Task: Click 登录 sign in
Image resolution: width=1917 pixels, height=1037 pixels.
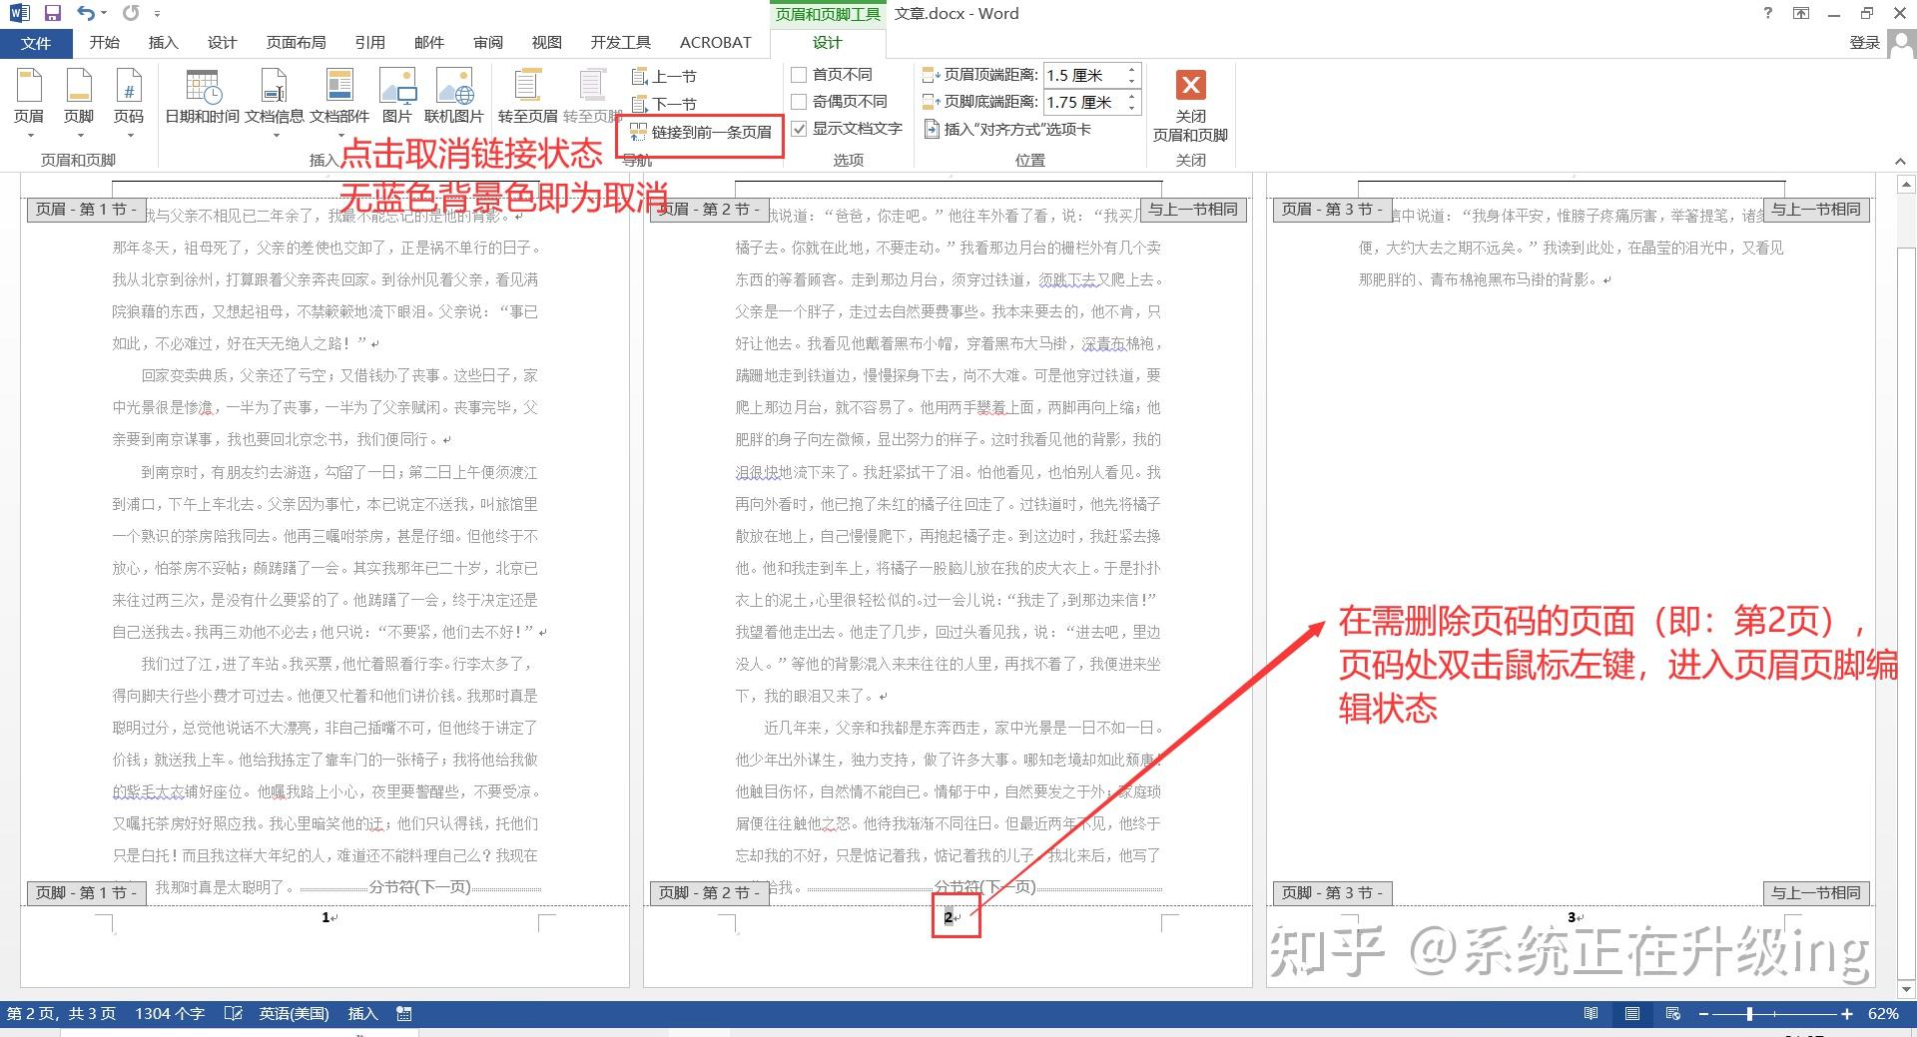Action: (x=1864, y=42)
